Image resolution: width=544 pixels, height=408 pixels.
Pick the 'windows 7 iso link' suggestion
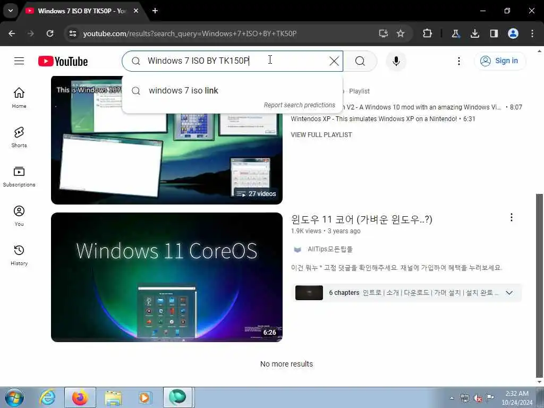(x=233, y=90)
